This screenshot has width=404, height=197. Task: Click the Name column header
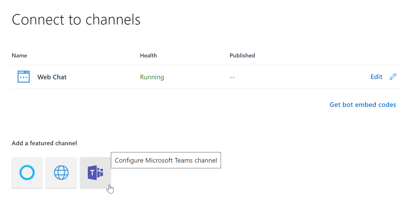[x=19, y=55]
